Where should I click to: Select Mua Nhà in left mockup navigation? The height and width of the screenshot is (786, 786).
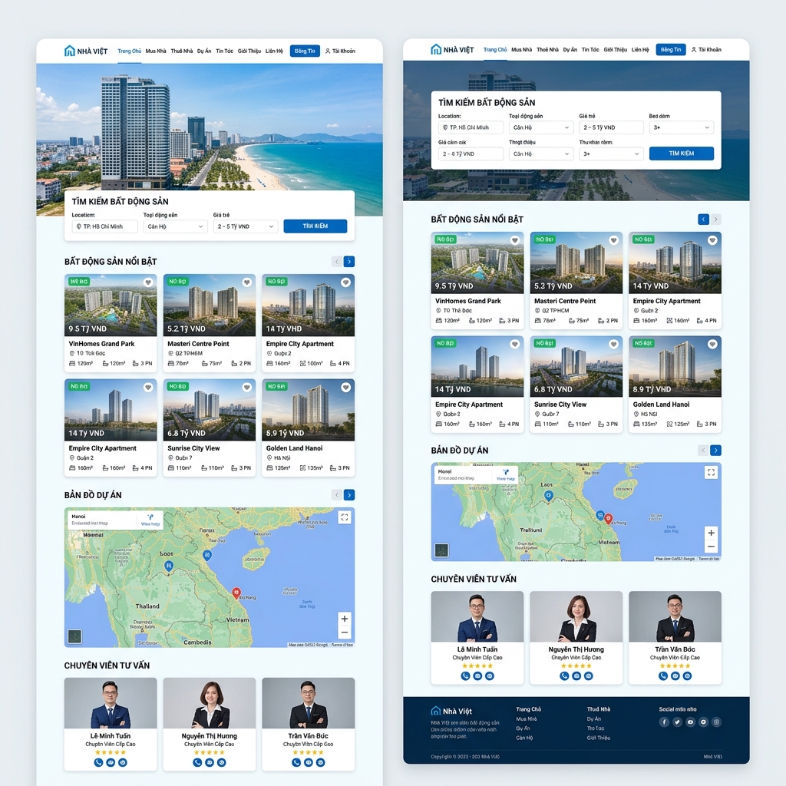(x=156, y=51)
